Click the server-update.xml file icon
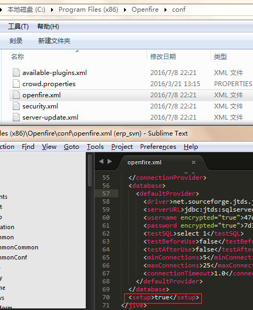253x310 pixels. [16, 117]
